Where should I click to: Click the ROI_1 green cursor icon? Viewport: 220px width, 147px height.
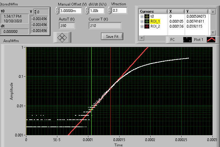tap(147, 21)
